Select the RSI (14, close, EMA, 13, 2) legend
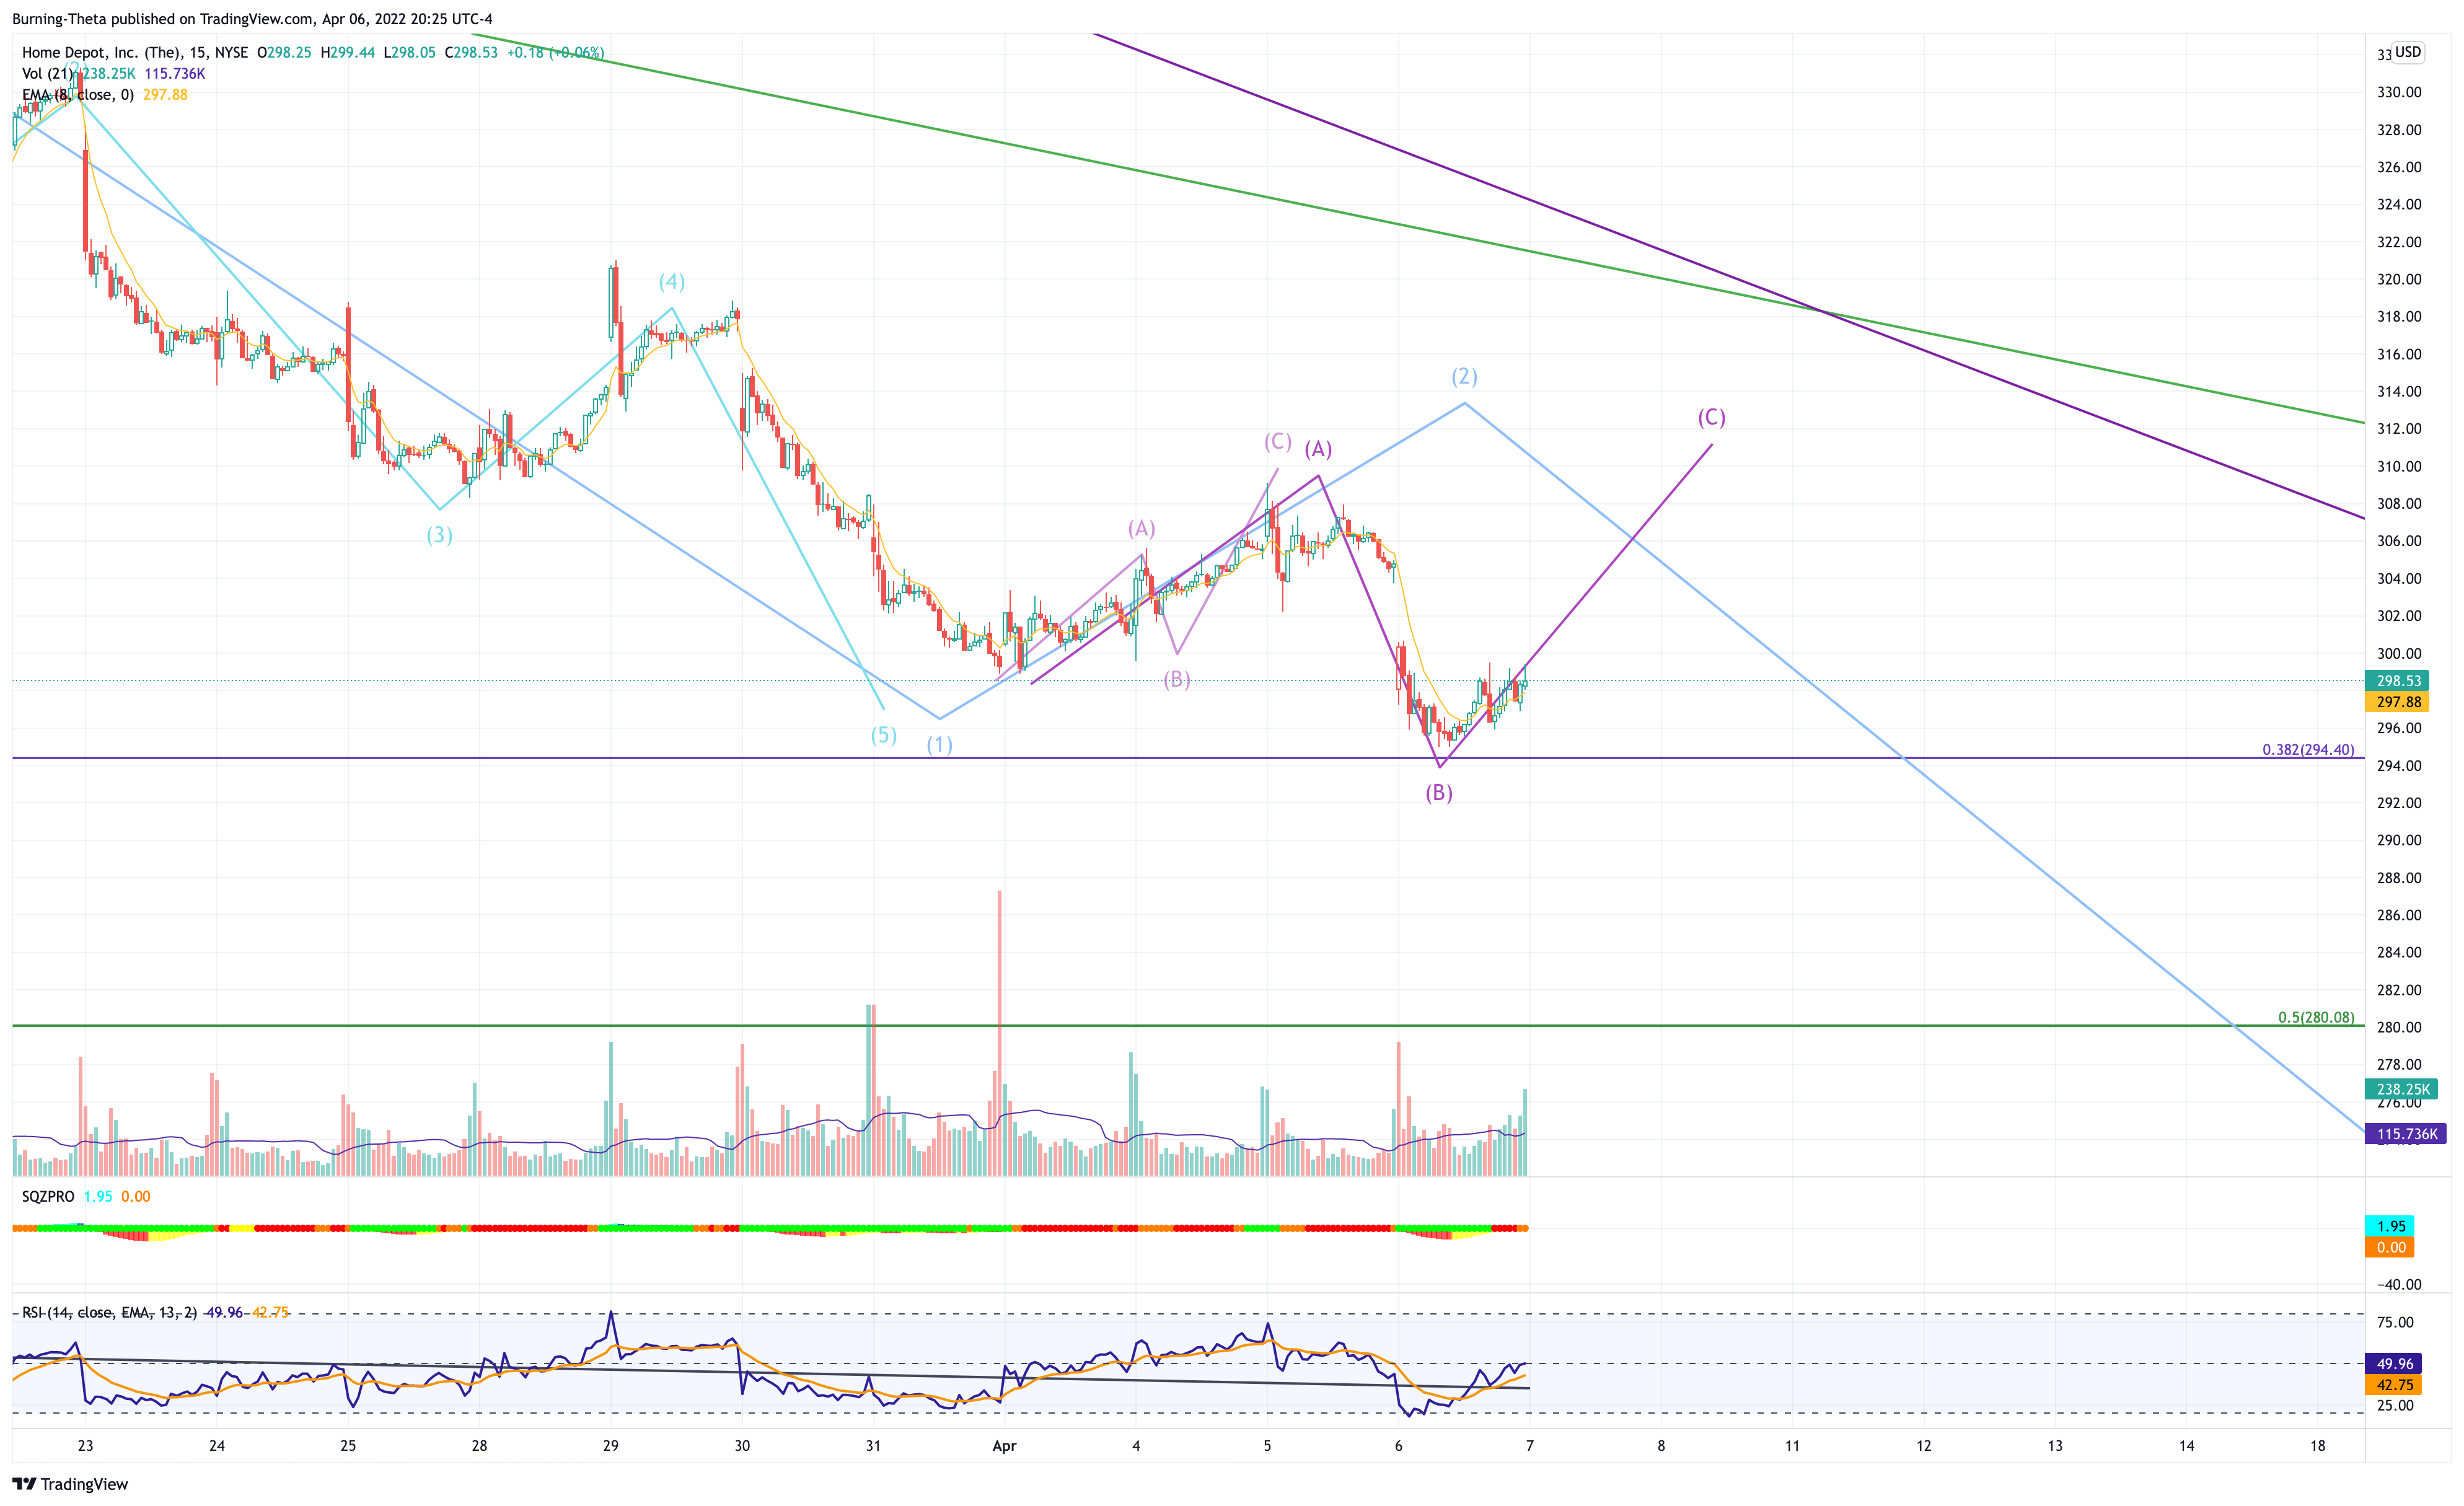The height and width of the screenshot is (1506, 2464). tap(110, 1312)
